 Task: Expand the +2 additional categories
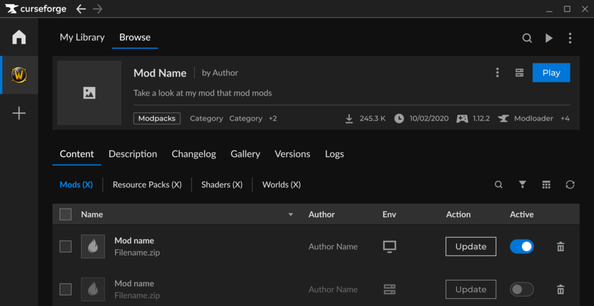[273, 118]
